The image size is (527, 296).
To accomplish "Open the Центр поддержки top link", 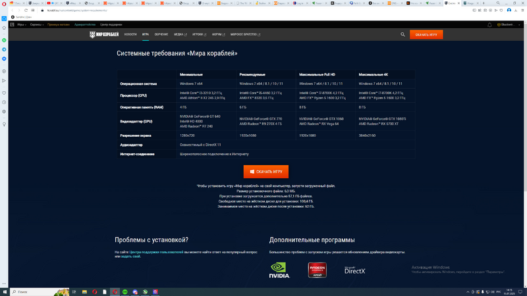I will click(111, 24).
